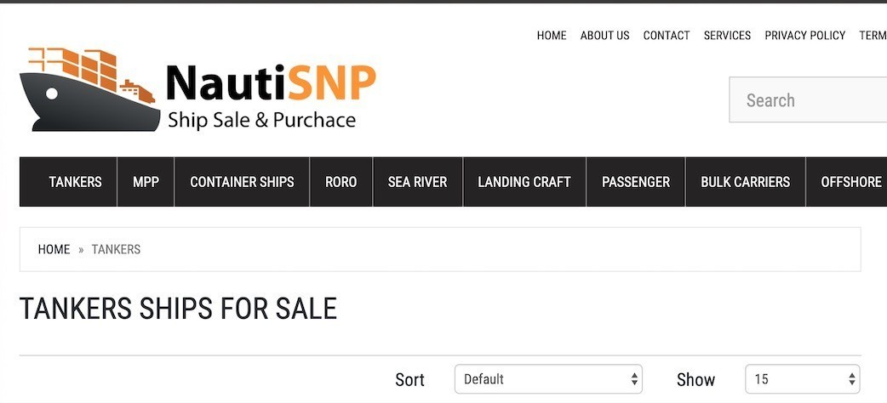The width and height of the screenshot is (887, 403).
Task: Click into the Search field
Action: coord(808,100)
